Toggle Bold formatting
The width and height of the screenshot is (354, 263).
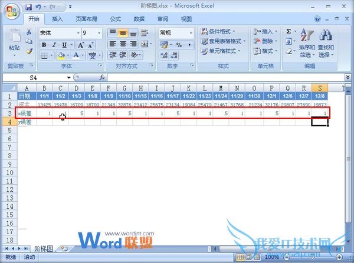coord(44,45)
